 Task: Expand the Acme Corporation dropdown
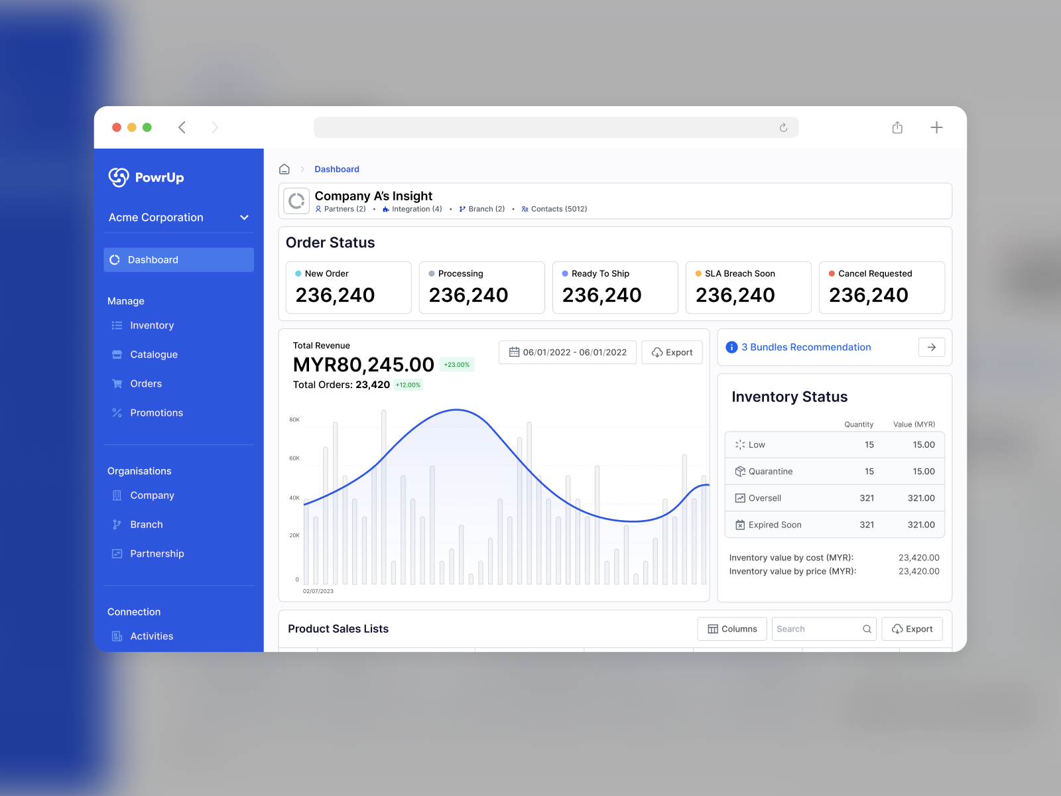pyautogui.click(x=244, y=218)
